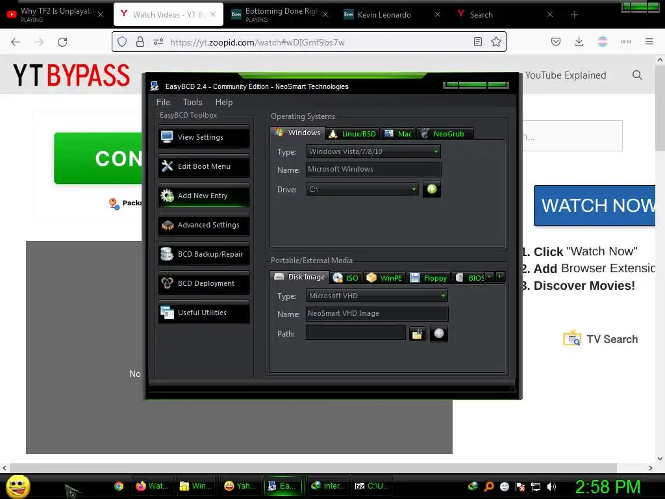Click the EasyBCD title bar application icon

155,86
